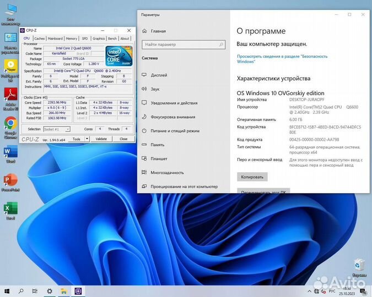Click the Settings gear on taskbar
372x297 pixels.
coord(50,291)
